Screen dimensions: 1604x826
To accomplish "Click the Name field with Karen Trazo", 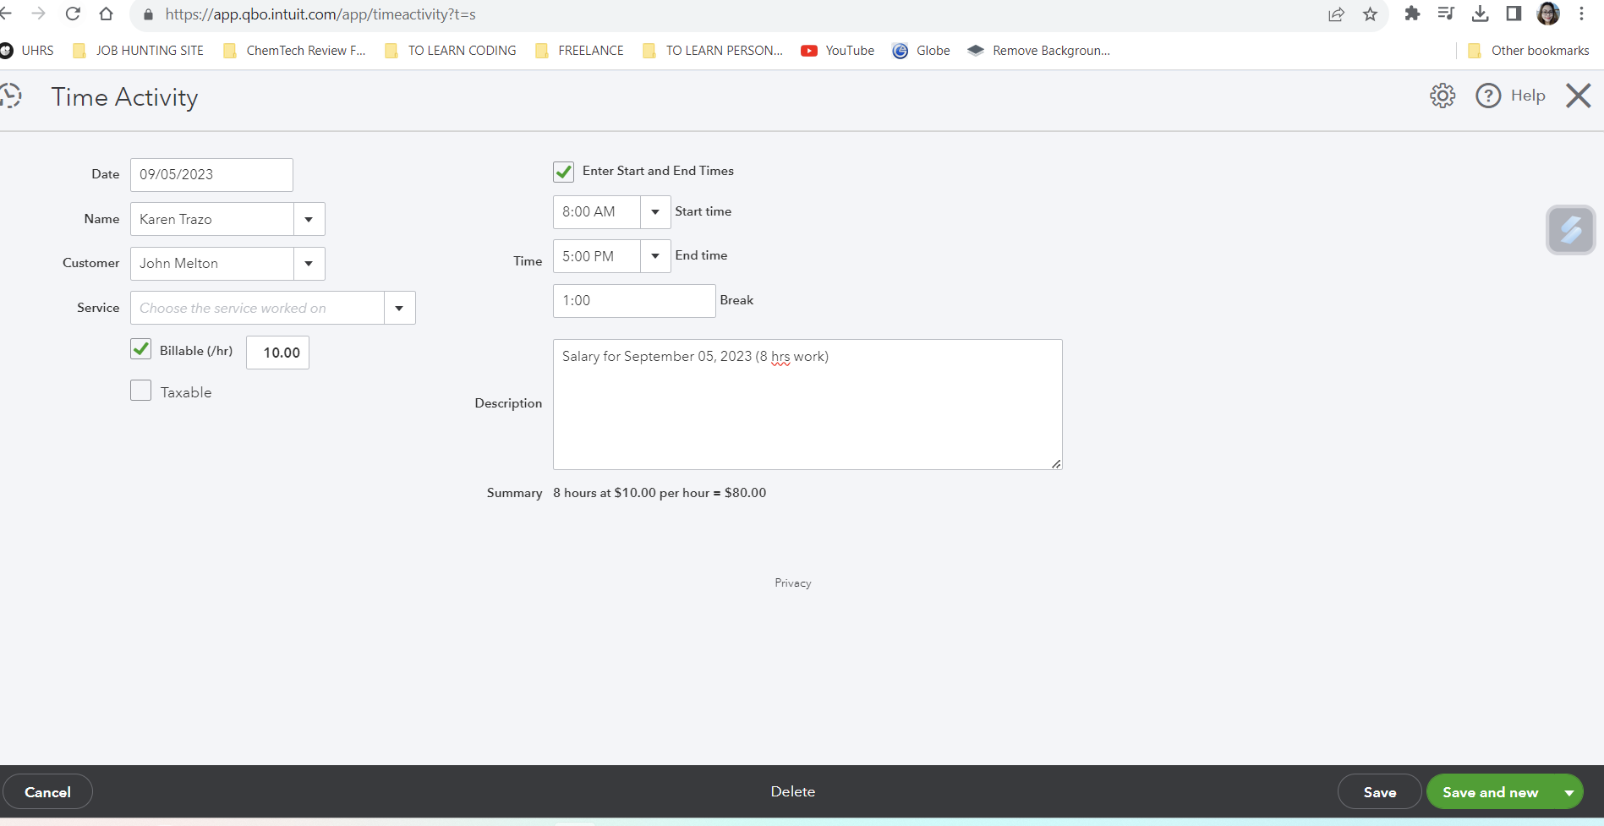I will coord(212,219).
